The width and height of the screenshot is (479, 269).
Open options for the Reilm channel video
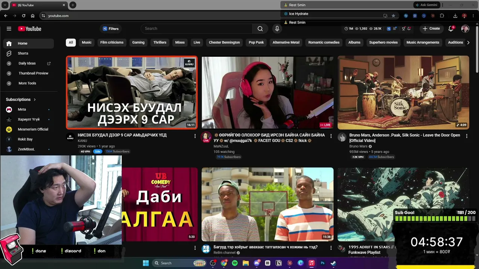tap(331, 248)
